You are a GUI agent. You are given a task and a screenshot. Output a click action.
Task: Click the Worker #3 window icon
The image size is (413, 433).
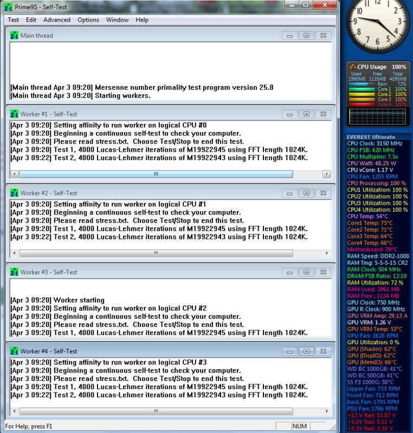click(x=15, y=272)
